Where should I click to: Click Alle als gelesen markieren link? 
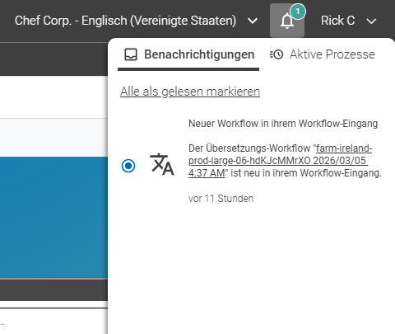(190, 92)
